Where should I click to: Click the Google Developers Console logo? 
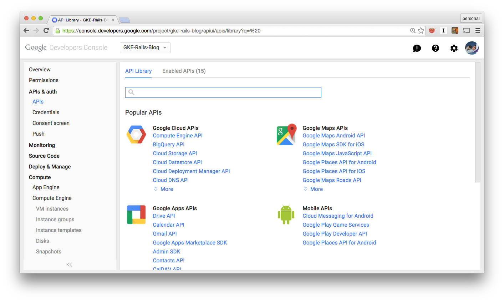(x=66, y=47)
